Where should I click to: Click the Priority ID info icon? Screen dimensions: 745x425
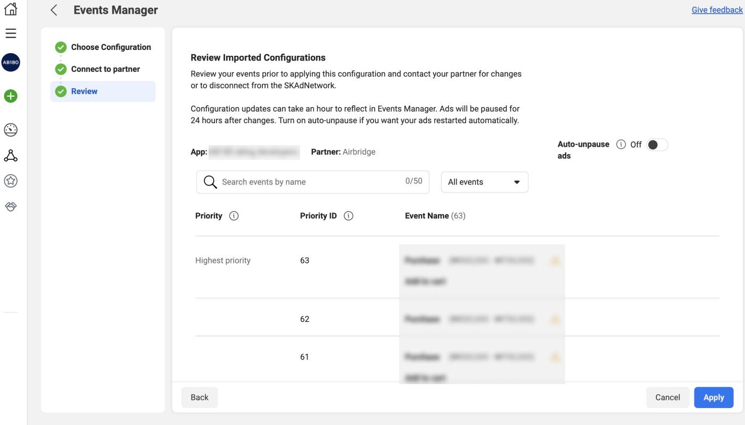pos(349,216)
